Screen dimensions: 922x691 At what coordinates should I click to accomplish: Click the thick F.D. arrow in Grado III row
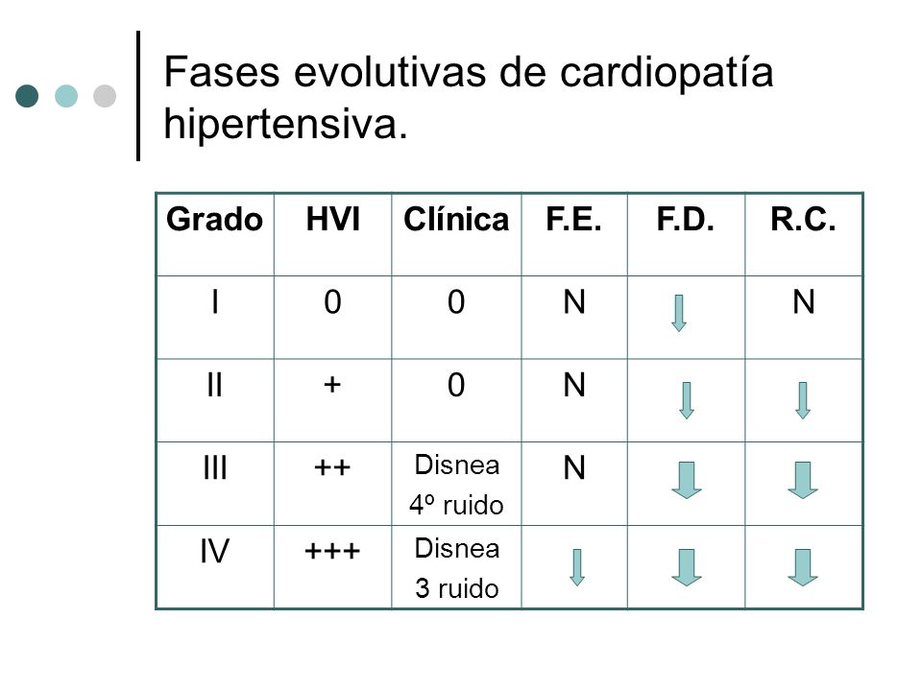pos(686,480)
